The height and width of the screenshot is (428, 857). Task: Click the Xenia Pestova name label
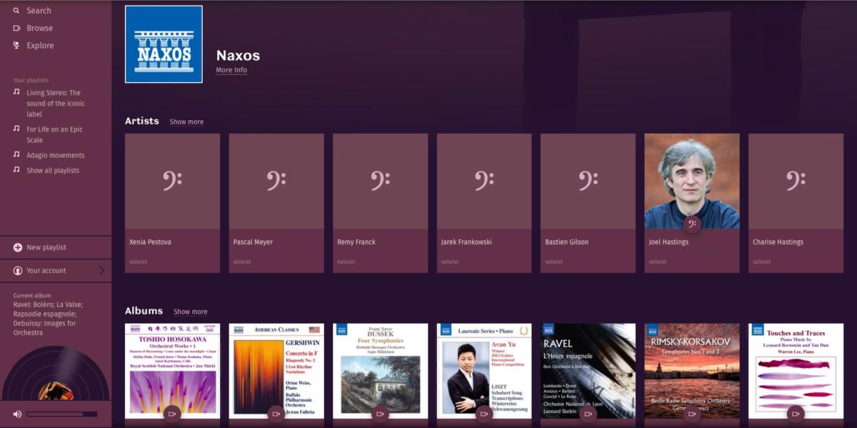(x=150, y=242)
